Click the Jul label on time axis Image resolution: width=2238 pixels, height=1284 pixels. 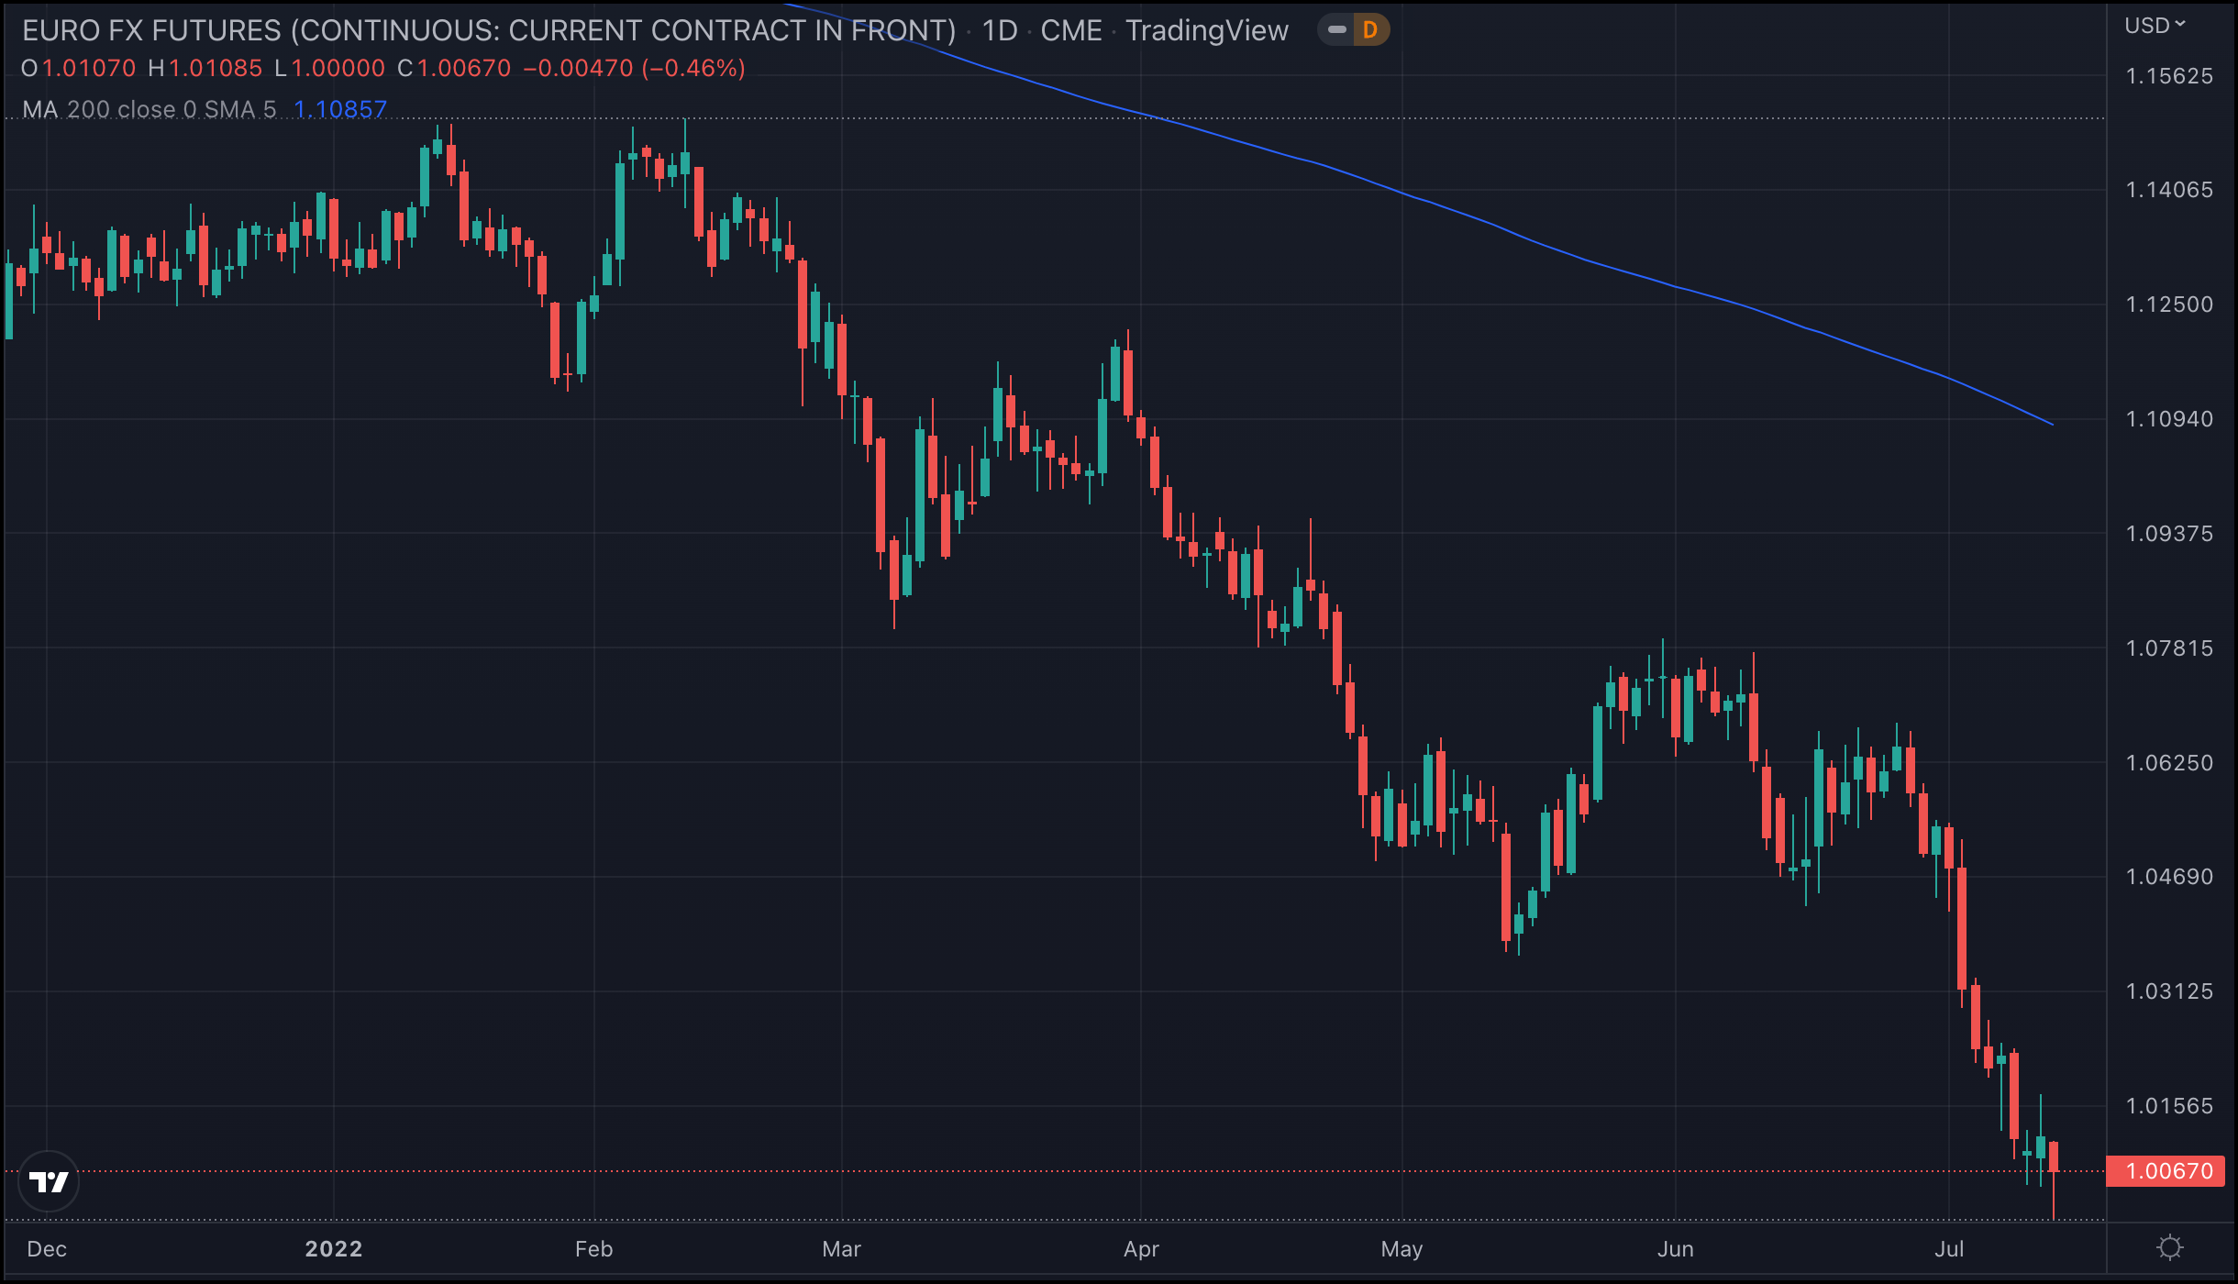pyautogui.click(x=1949, y=1249)
